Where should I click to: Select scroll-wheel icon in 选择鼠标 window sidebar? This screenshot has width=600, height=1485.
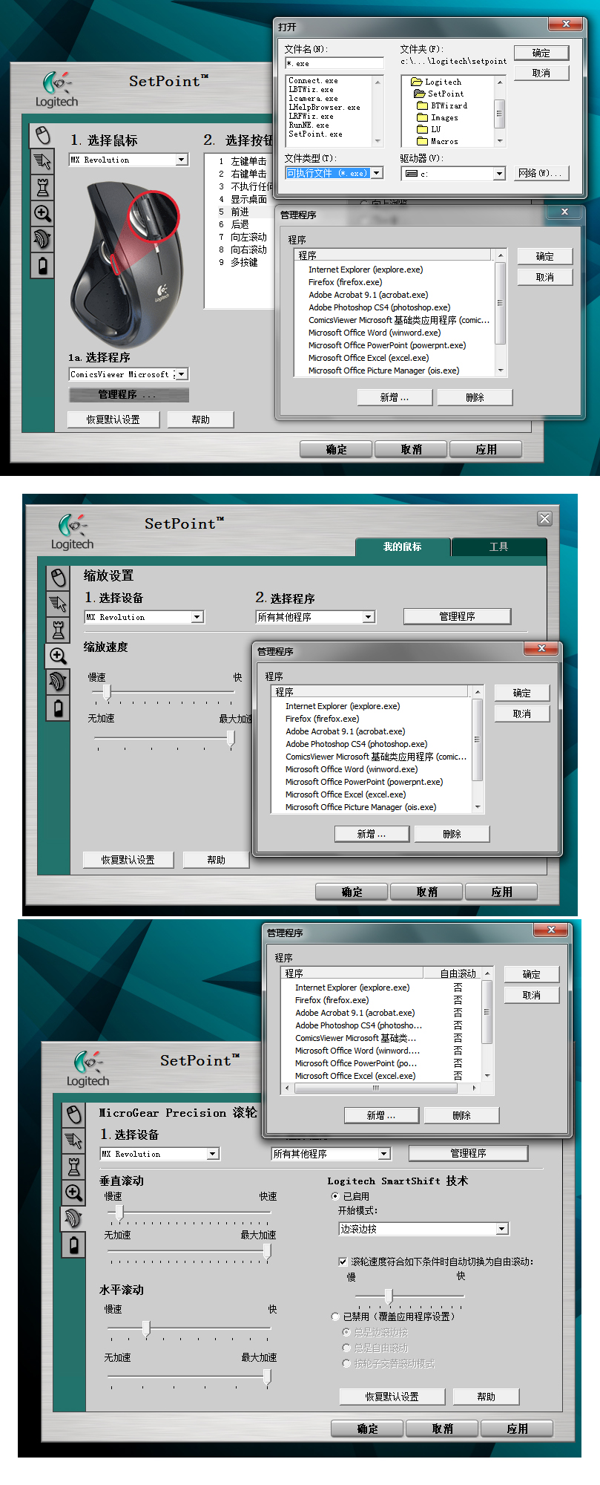[43, 239]
